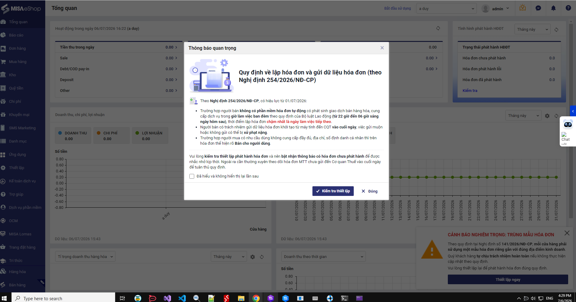Click the help question mark icon in header
This screenshot has height=302, width=576.
(x=568, y=8)
